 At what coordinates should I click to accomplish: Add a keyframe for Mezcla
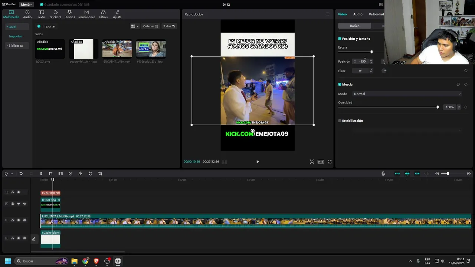click(466, 85)
